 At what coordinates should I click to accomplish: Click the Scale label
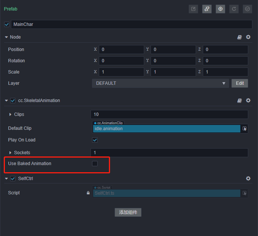pyautogui.click(x=14, y=72)
